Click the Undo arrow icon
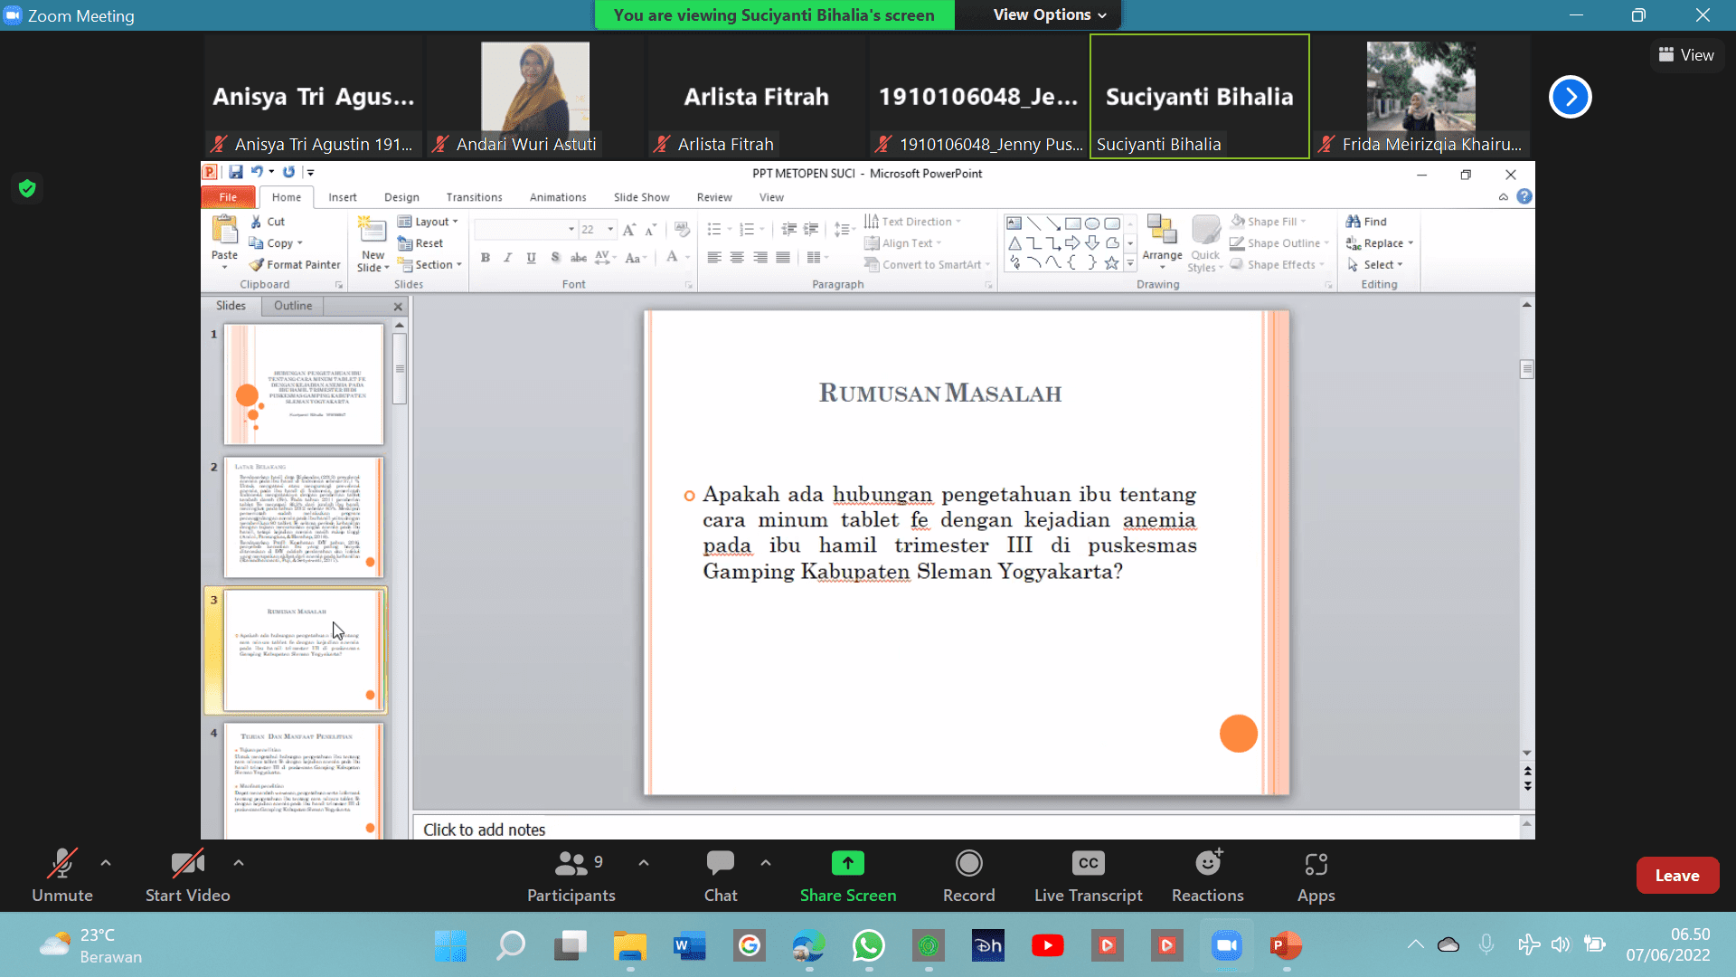Screen dimensions: 1736x977 coord(257,172)
